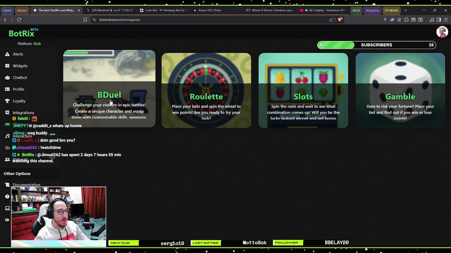The width and height of the screenshot is (451, 253).
Task: Open the CP MODS tab group
Action: click(x=391, y=10)
